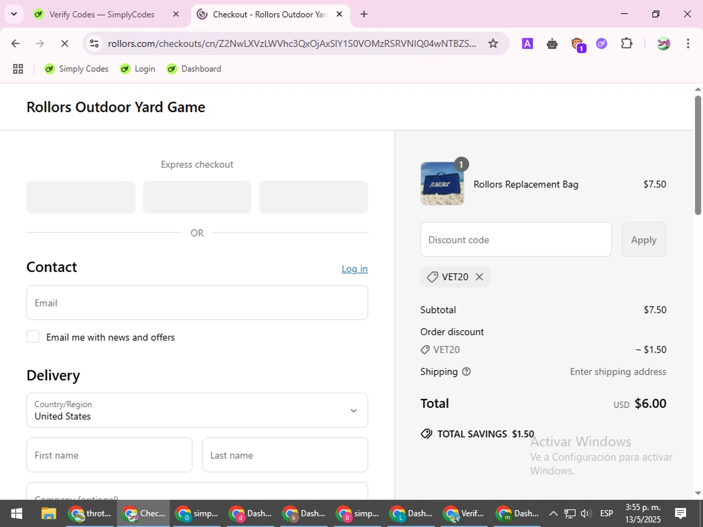The height and width of the screenshot is (527, 703).
Task: Click the first express checkout button
Action: [x=81, y=197]
